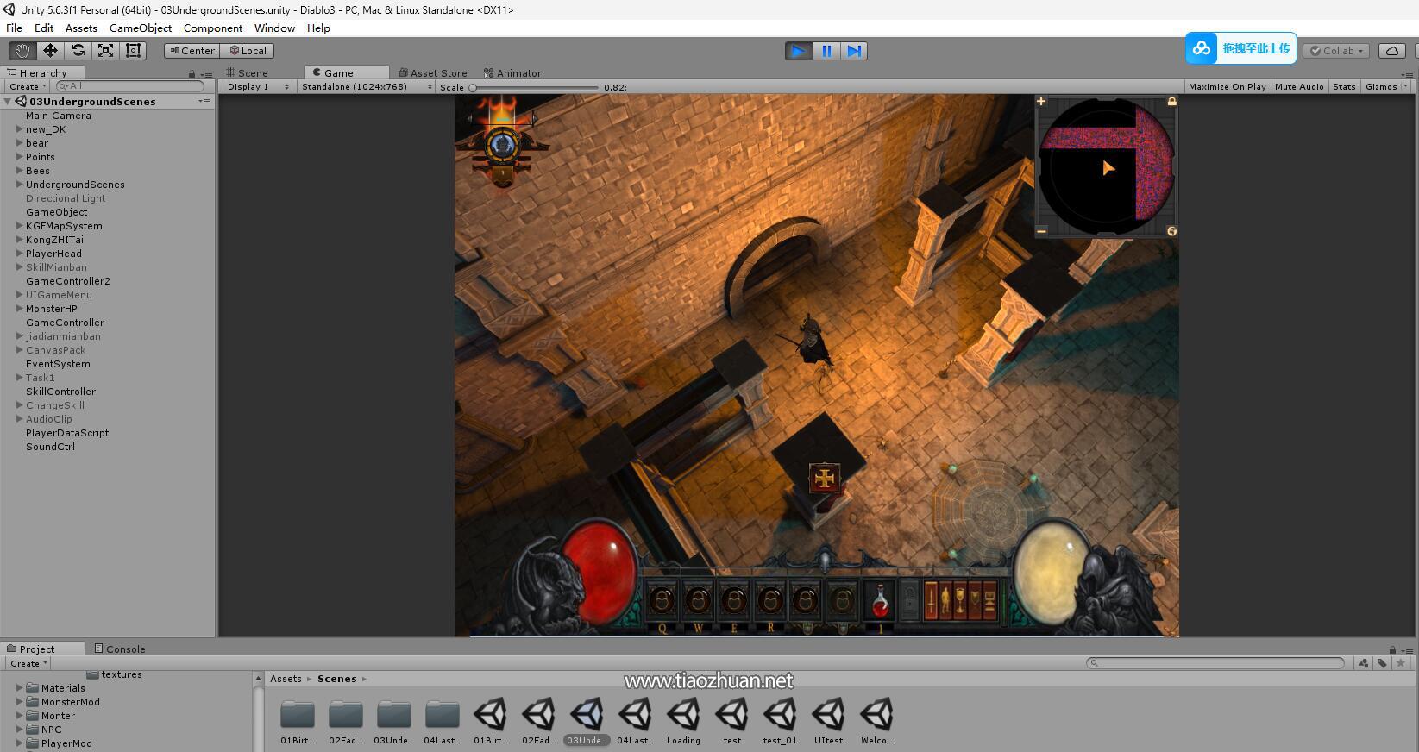The width and height of the screenshot is (1419, 752).
Task: Click the Project search field
Action: coord(1215,663)
